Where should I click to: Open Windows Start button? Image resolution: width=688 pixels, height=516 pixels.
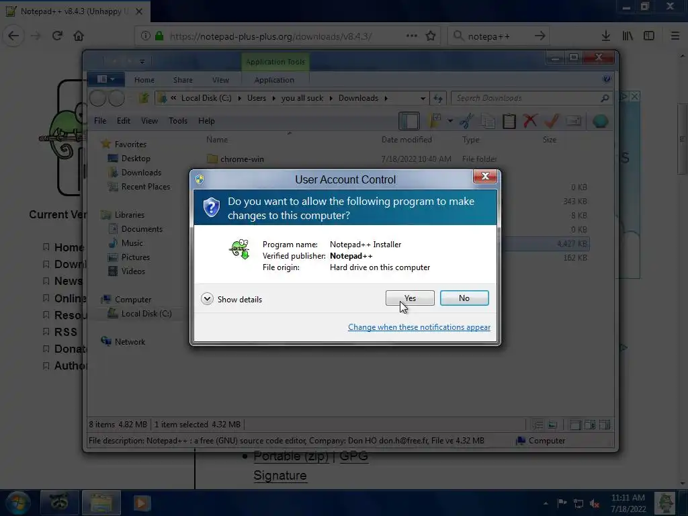(18, 503)
